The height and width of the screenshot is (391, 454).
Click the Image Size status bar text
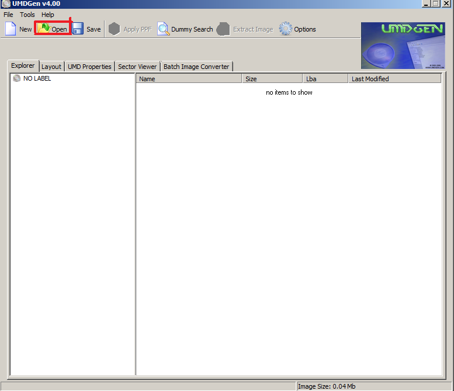(x=327, y=386)
